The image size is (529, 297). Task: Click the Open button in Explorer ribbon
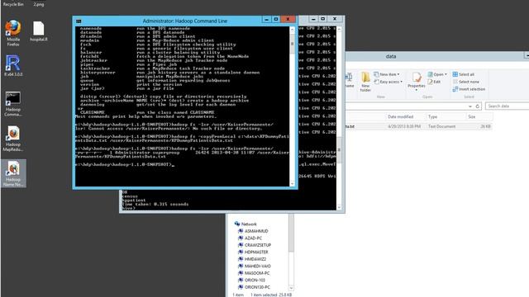[x=436, y=74]
